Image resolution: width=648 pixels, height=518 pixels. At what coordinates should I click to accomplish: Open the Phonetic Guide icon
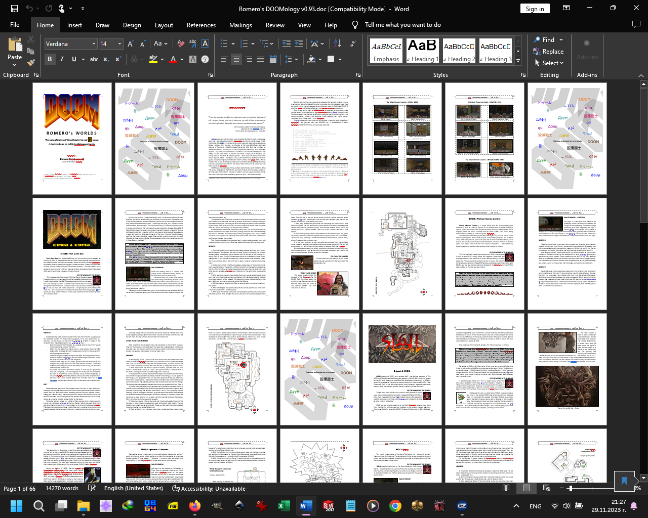pos(193,44)
